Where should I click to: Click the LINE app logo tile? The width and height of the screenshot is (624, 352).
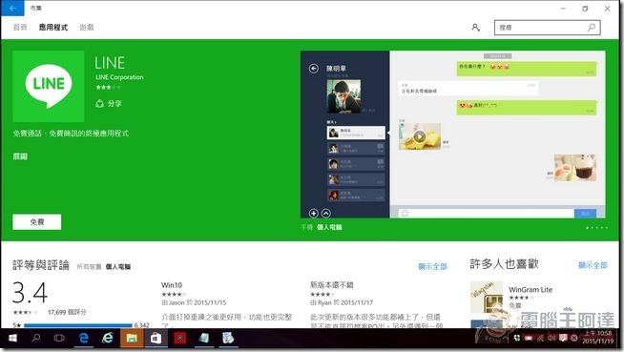point(49,86)
